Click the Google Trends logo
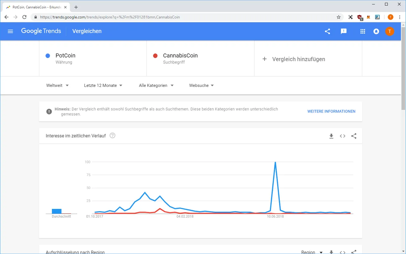406x254 pixels. point(41,31)
